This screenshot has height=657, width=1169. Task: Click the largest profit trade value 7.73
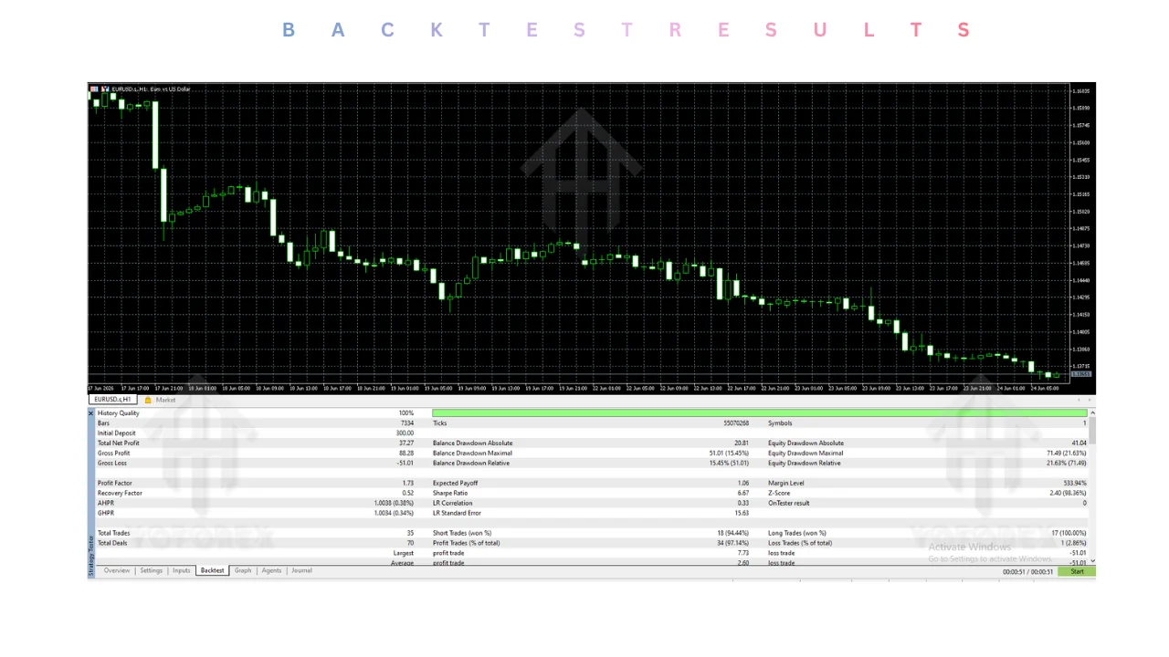(x=743, y=554)
